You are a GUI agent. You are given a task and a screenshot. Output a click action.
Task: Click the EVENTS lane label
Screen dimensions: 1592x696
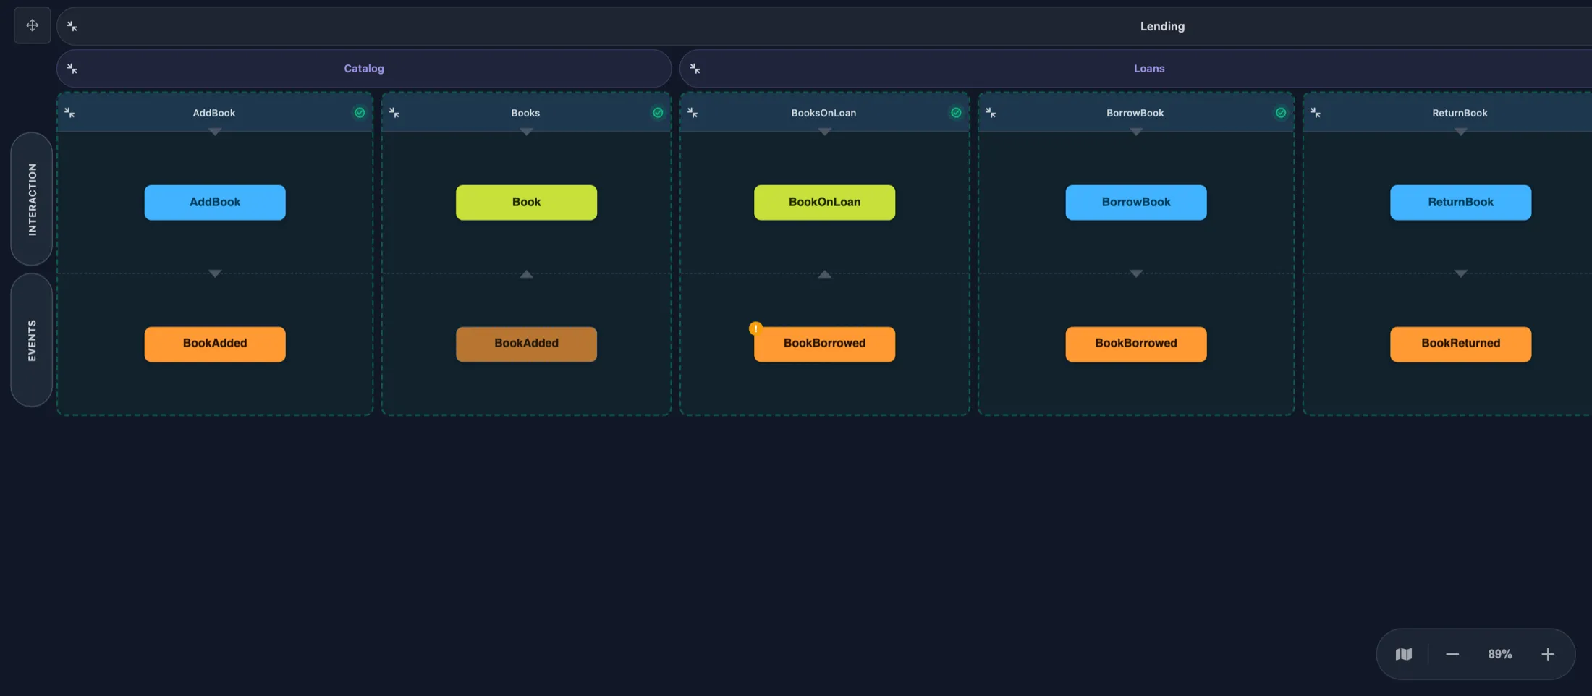[32, 340]
